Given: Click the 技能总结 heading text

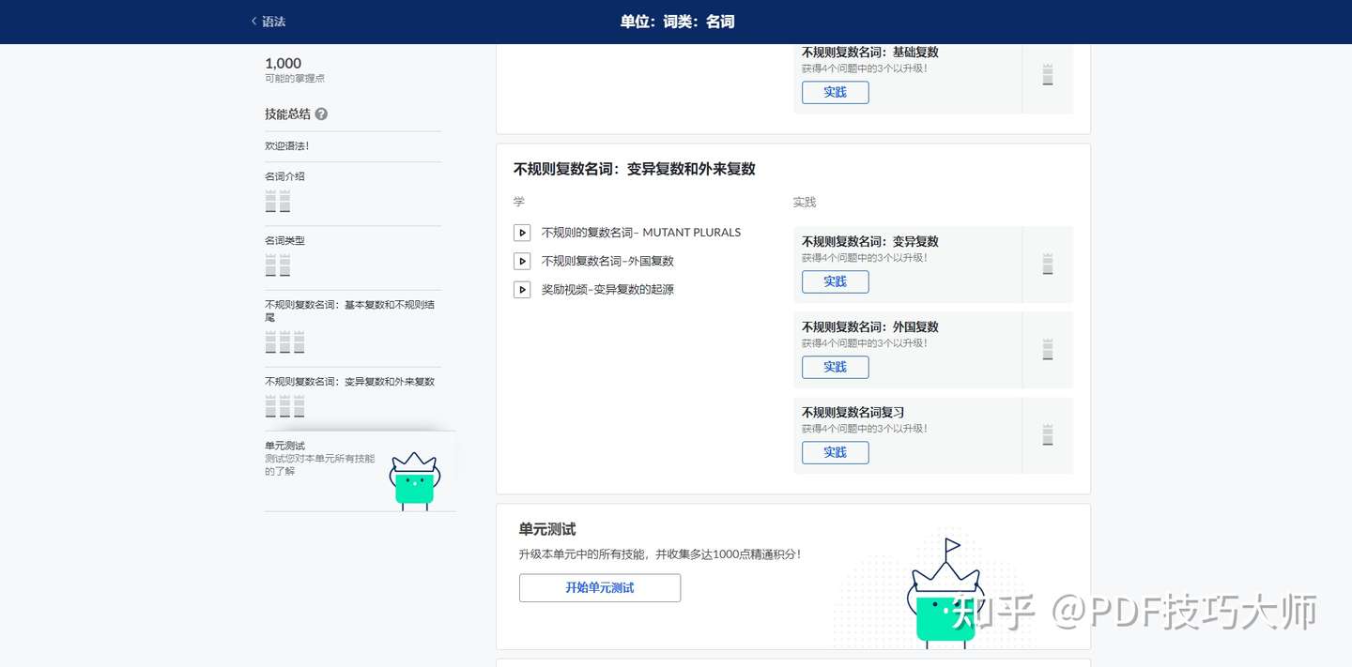Looking at the screenshot, I should click(x=287, y=114).
